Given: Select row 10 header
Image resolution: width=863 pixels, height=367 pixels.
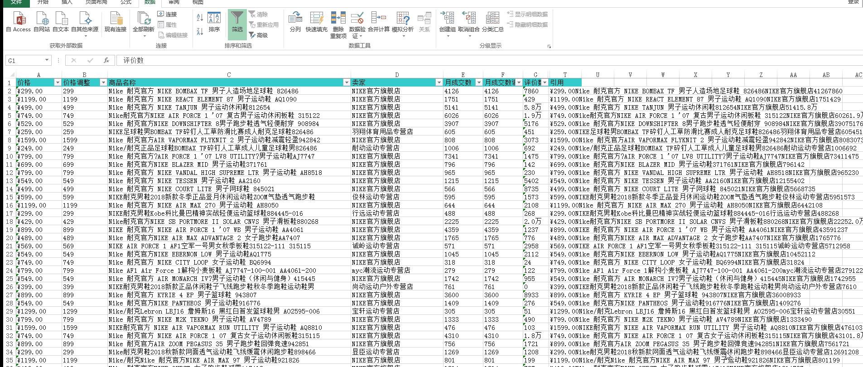Looking at the screenshot, I should [x=10, y=156].
